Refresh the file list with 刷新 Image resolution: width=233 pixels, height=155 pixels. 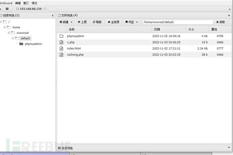pos(97,22)
